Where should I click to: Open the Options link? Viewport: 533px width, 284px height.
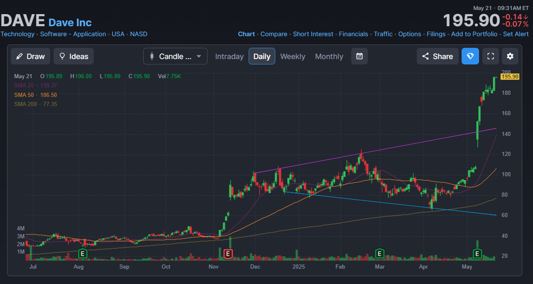pyautogui.click(x=410, y=34)
